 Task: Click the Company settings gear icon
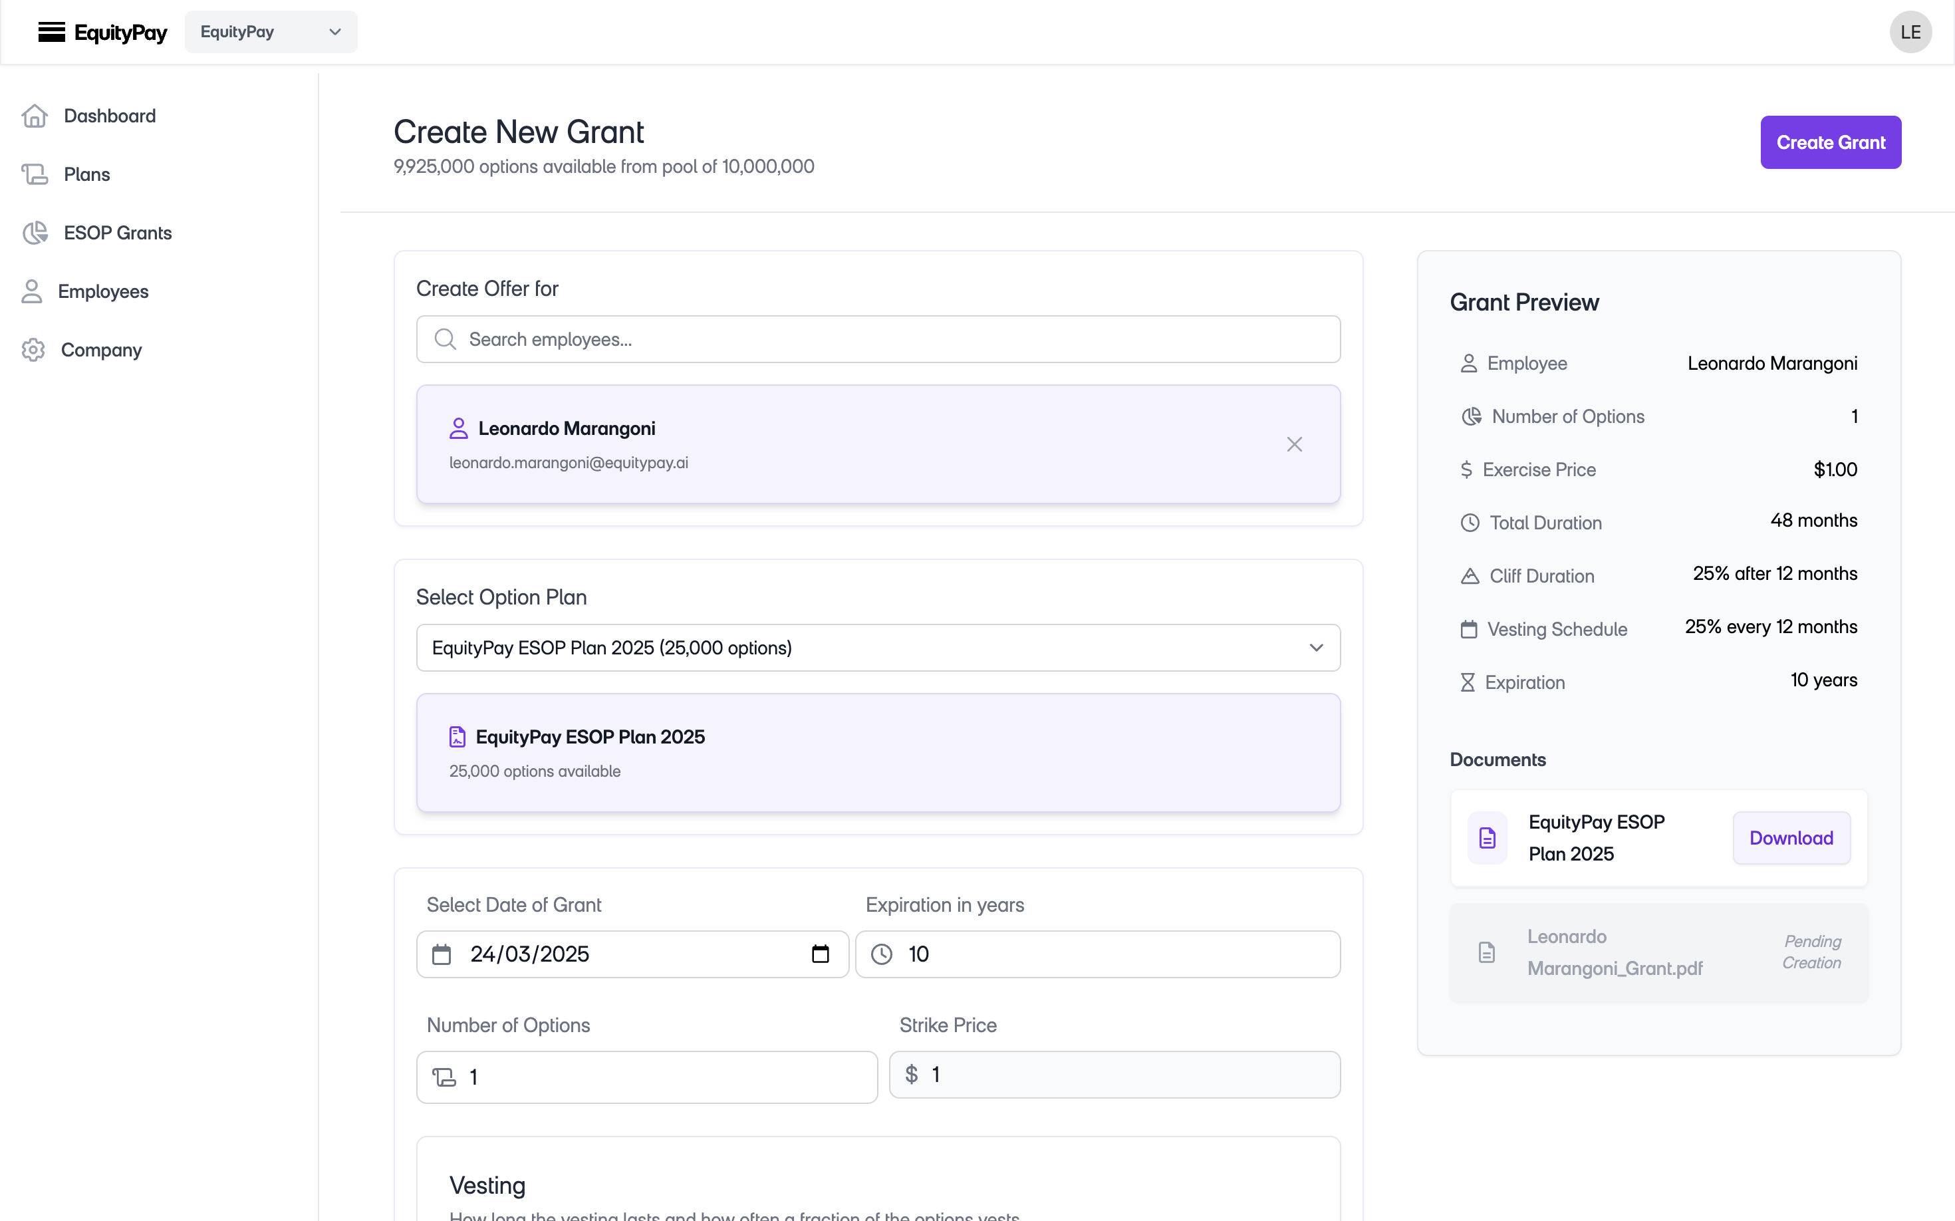(33, 350)
